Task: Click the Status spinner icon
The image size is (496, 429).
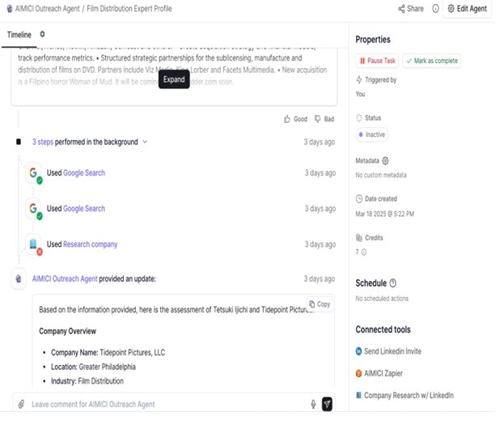Action: [359, 118]
